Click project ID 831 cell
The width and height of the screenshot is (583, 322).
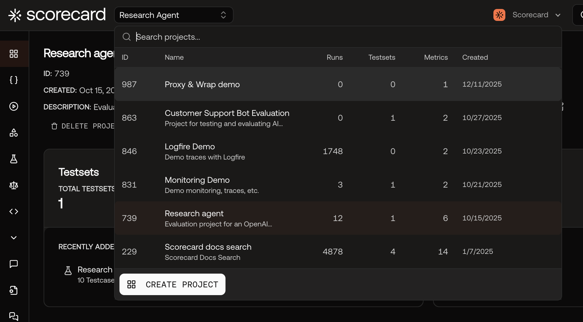click(129, 185)
